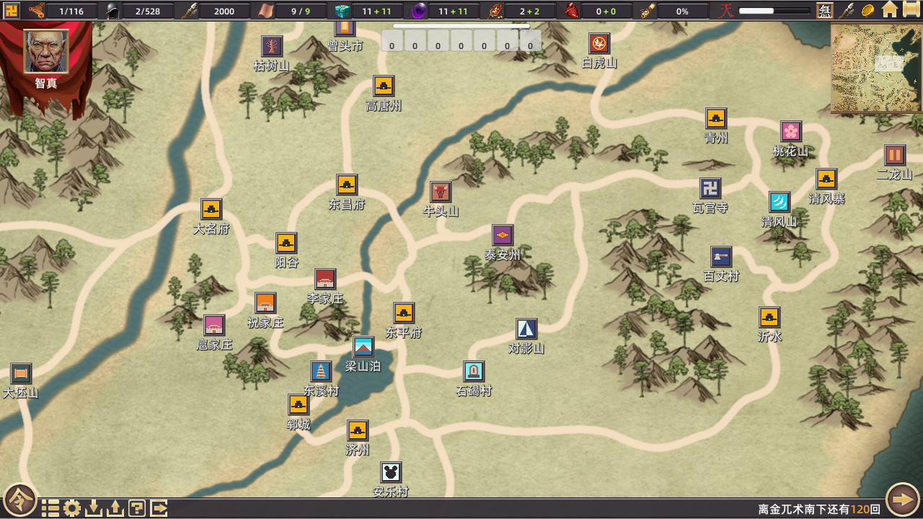923x519 pixels.
Task: Select the bull-head marker at 牛头山
Action: point(440,190)
